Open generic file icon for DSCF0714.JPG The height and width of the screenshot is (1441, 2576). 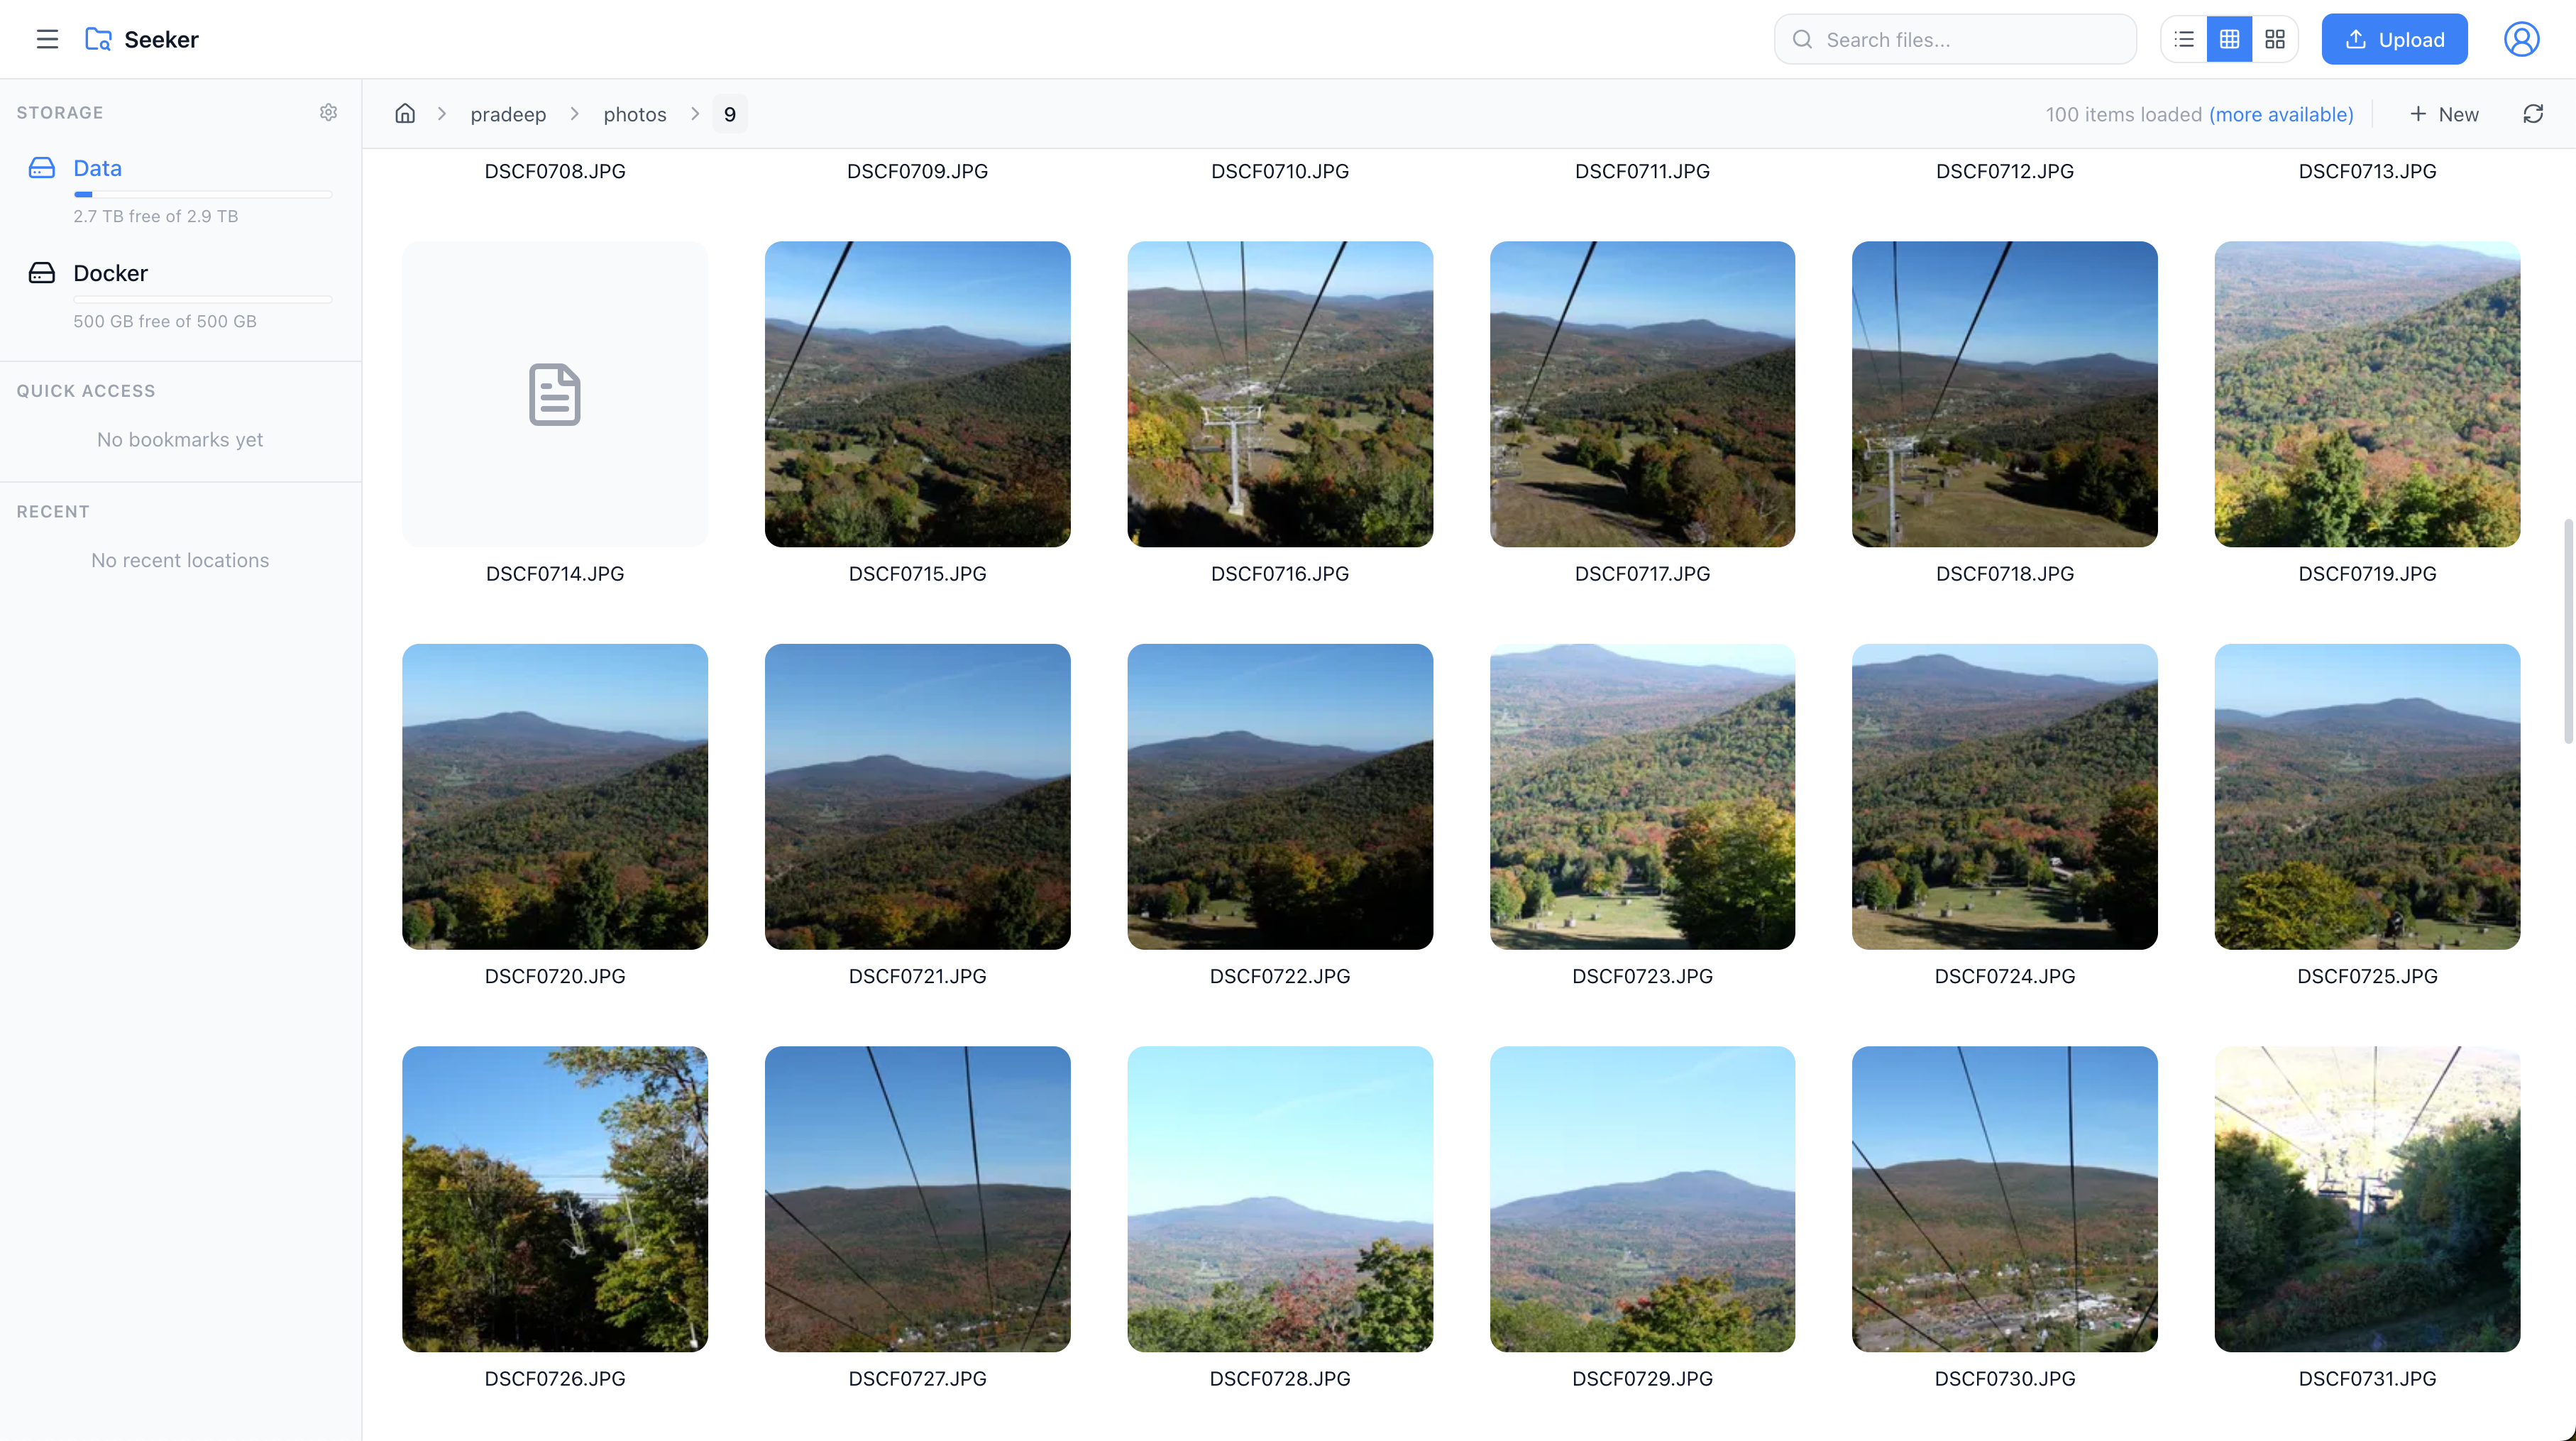(555, 394)
